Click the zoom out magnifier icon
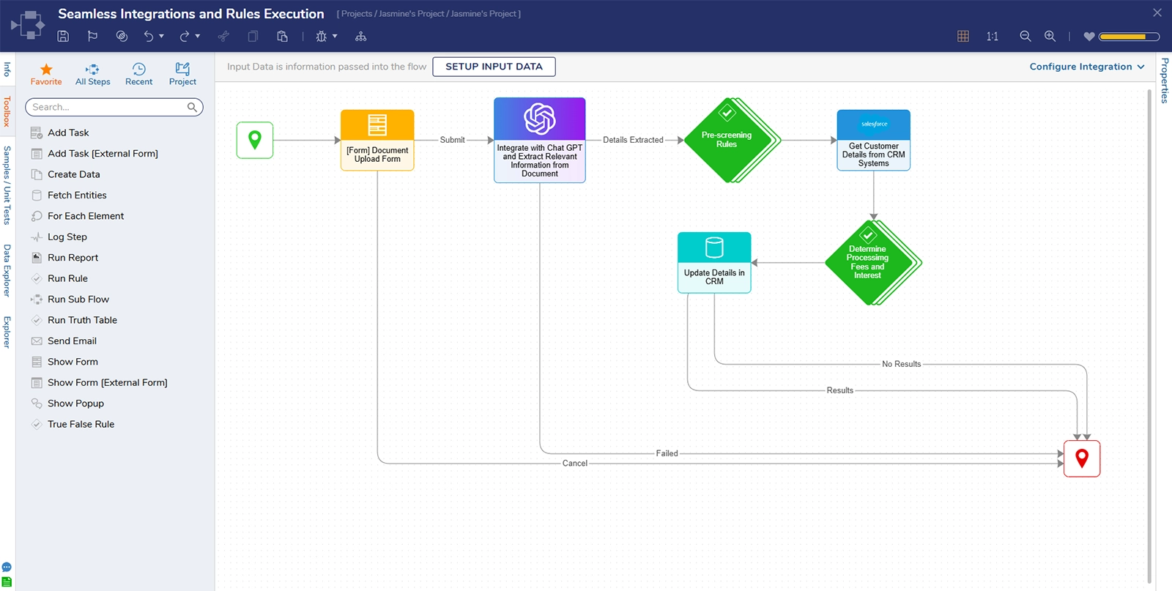Screen dimensions: 1172x591 point(1025,37)
